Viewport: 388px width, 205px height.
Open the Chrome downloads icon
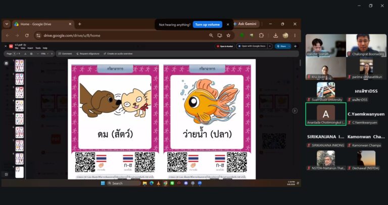(x=276, y=36)
